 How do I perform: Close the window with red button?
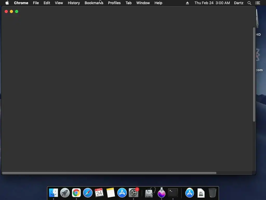[x=6, y=11]
